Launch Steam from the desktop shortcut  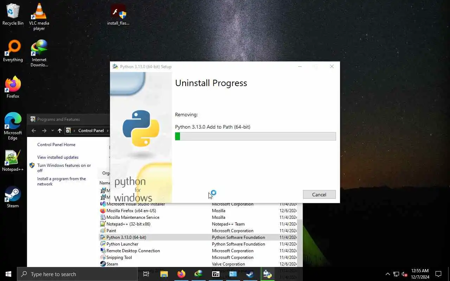click(x=13, y=197)
